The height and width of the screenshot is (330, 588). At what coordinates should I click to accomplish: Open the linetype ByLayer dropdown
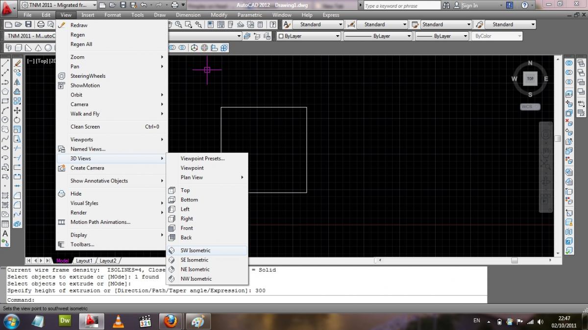(x=377, y=36)
